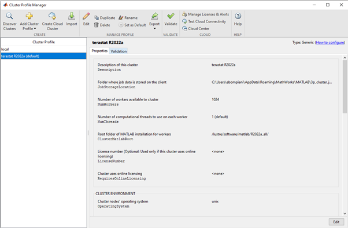Open the Export dropdown
The height and width of the screenshot is (228, 348).
[x=154, y=21]
